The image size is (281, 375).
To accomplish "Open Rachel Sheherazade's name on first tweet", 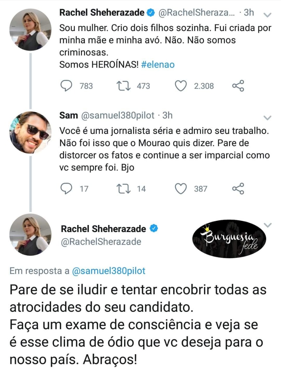I will pyautogui.click(x=102, y=13).
